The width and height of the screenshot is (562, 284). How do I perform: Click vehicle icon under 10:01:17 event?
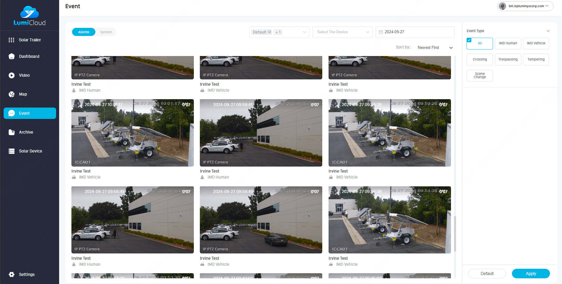(74, 177)
